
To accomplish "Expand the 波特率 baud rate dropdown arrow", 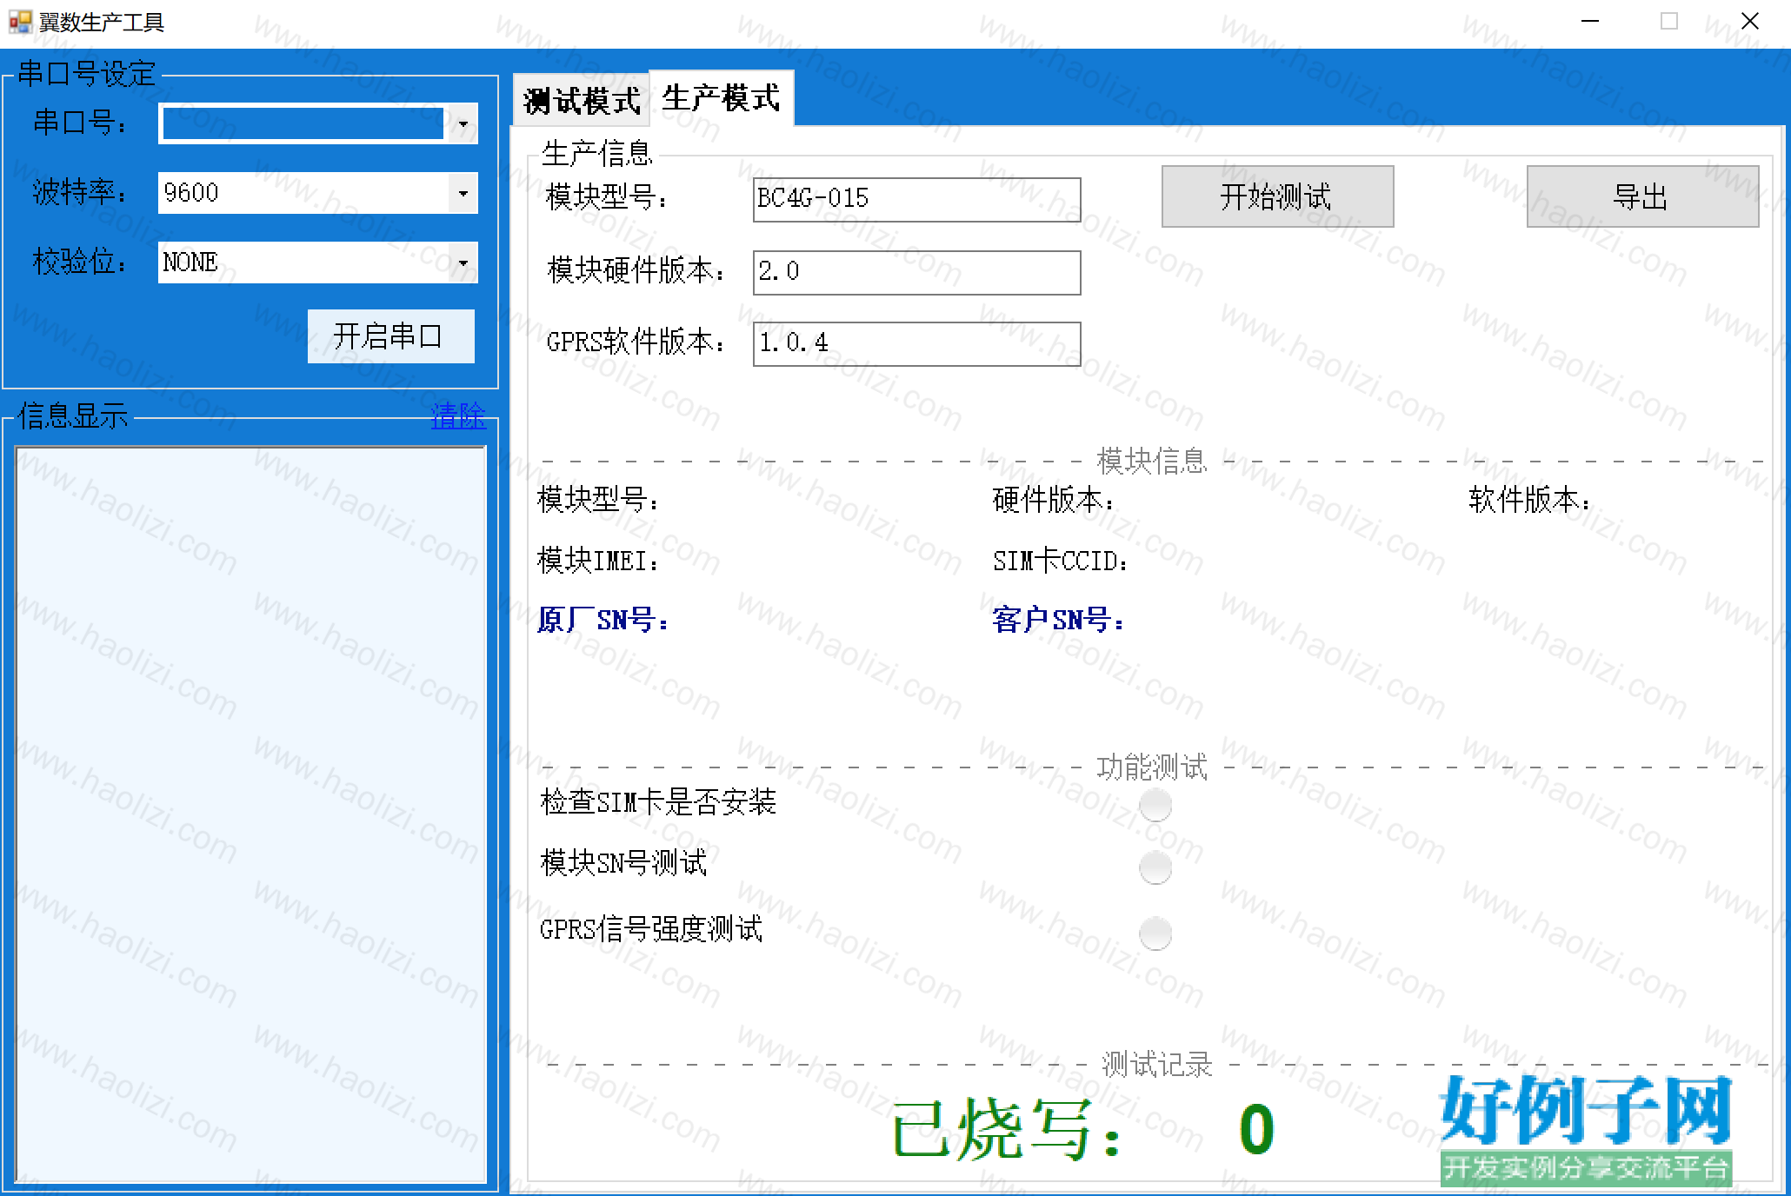I will click(x=463, y=193).
